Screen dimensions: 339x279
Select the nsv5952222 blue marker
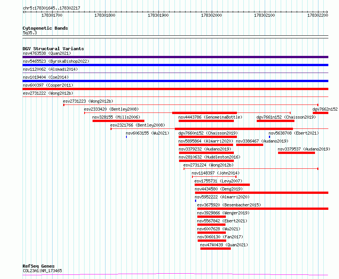(x=196, y=201)
